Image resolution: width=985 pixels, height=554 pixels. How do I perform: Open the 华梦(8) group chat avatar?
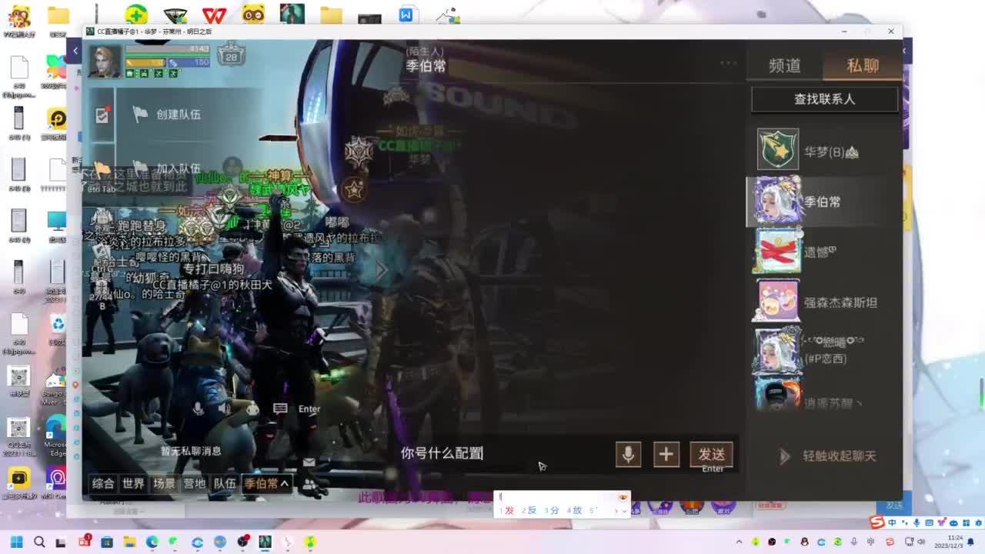pyautogui.click(x=778, y=149)
